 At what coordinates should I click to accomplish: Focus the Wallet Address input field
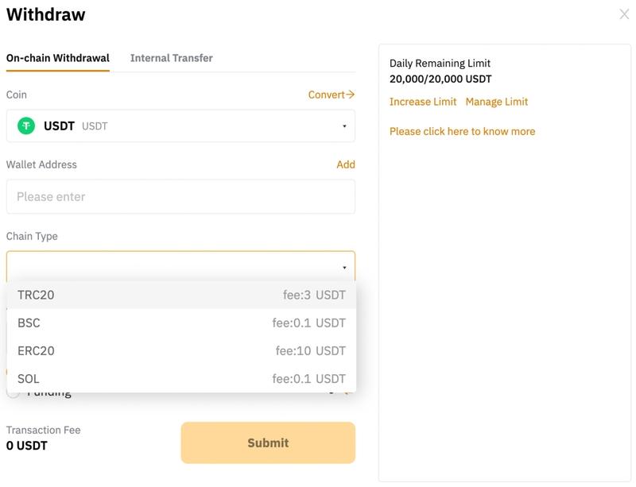(180, 196)
